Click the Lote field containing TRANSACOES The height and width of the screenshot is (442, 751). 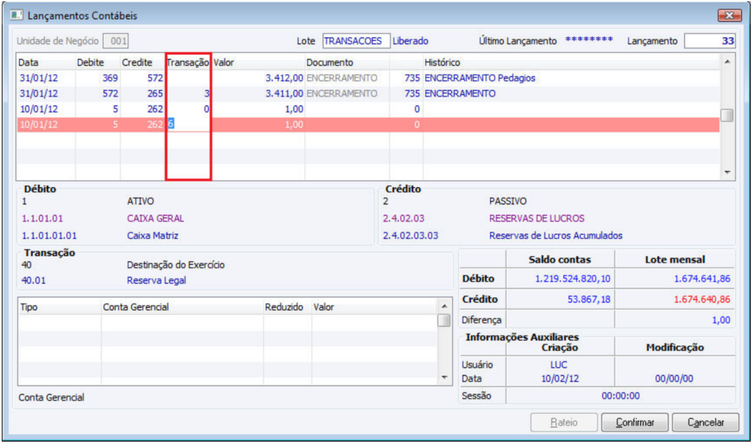[357, 41]
